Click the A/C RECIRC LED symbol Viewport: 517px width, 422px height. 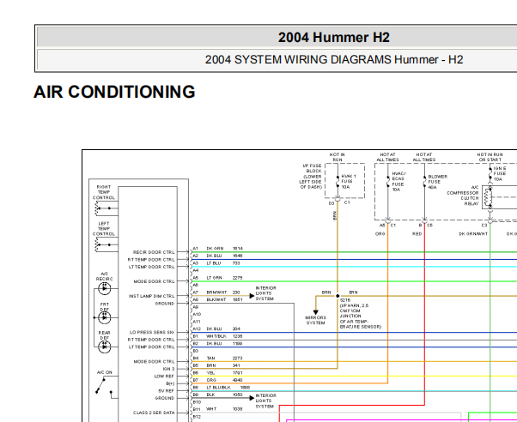coord(105,288)
